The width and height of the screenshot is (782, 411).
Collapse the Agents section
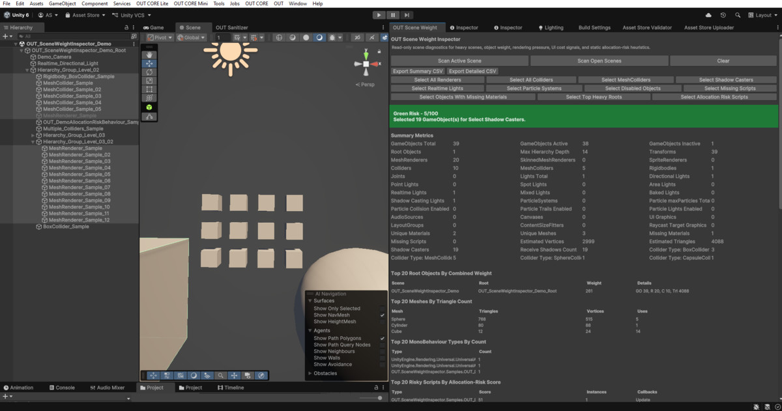310,331
